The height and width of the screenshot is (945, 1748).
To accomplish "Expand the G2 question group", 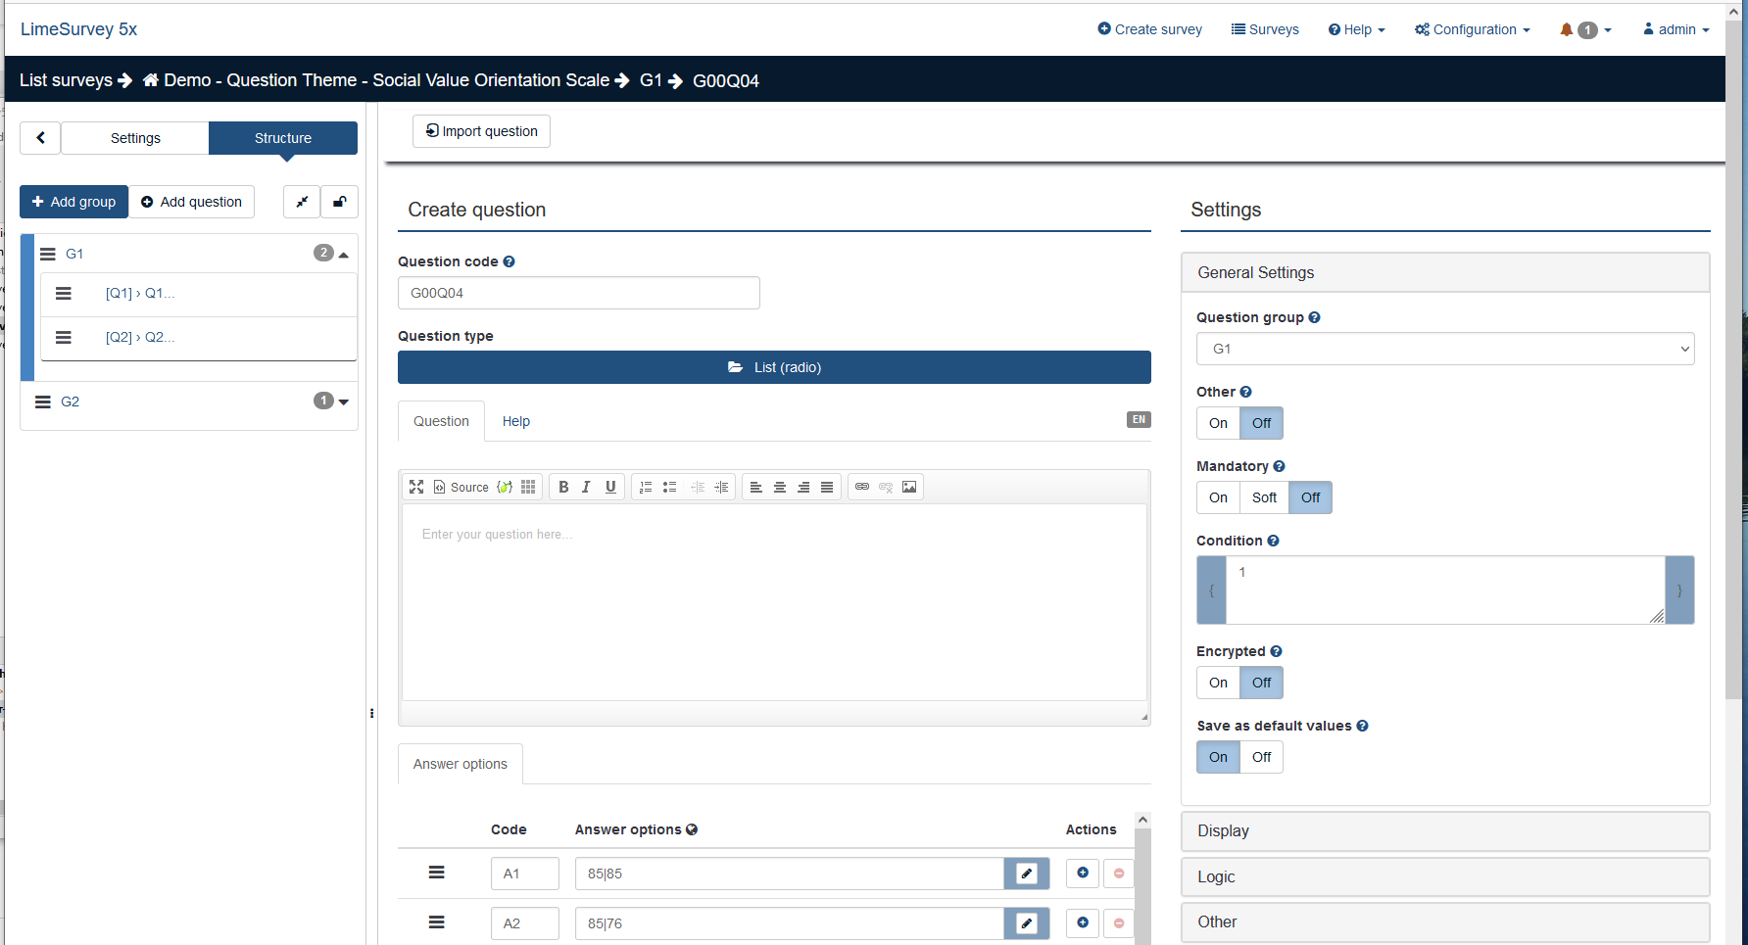I will pyautogui.click(x=343, y=402).
